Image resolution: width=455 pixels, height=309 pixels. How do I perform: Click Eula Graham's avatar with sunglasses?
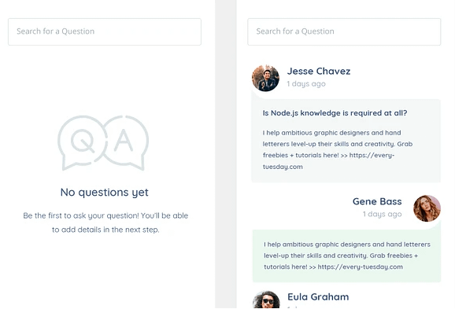tap(266, 300)
